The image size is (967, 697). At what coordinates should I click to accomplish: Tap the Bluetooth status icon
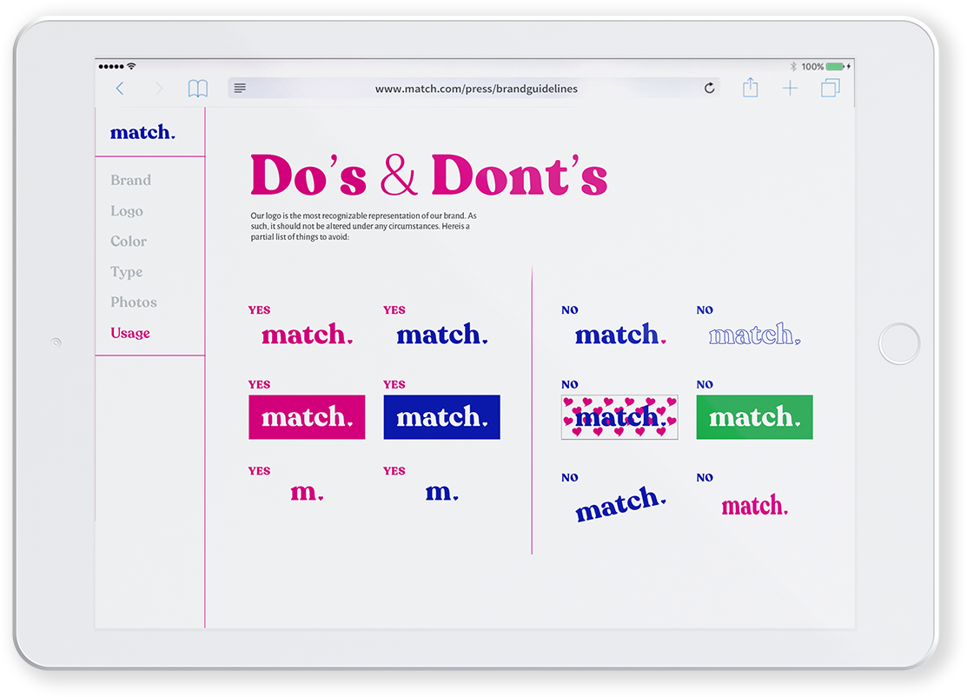[x=794, y=66]
